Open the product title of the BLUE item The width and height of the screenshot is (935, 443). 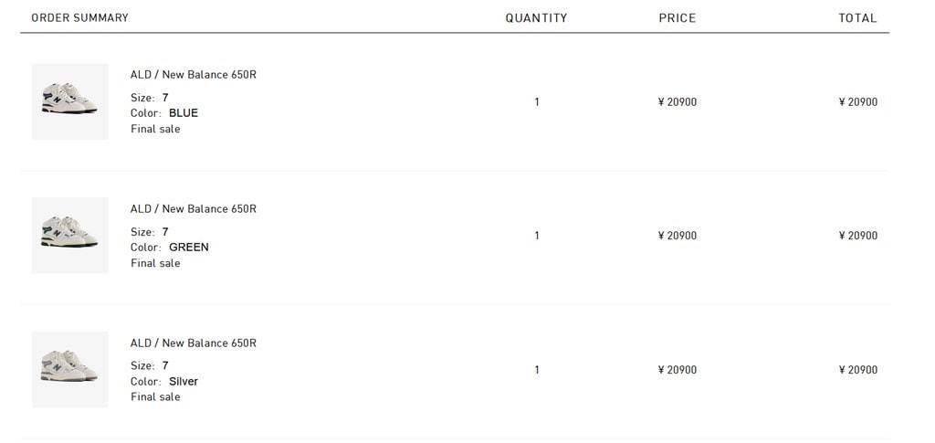point(193,75)
